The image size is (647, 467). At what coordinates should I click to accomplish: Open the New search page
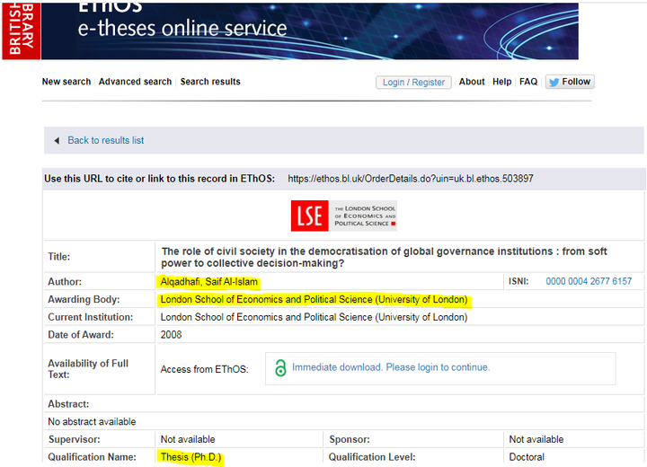(x=66, y=82)
